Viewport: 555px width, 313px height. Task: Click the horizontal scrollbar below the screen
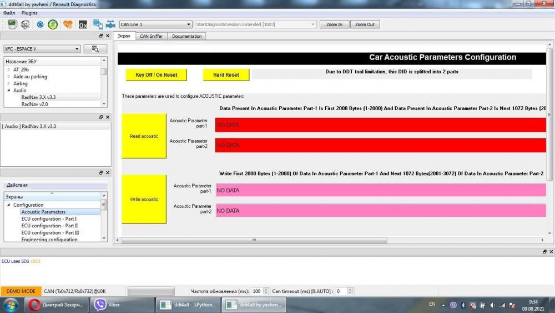pos(254,240)
